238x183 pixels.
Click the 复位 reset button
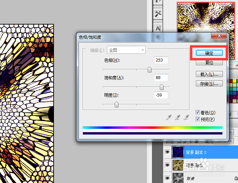209,63
